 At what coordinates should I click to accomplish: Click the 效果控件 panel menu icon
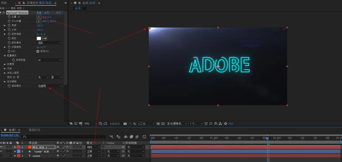pyautogui.click(x=55, y=3)
